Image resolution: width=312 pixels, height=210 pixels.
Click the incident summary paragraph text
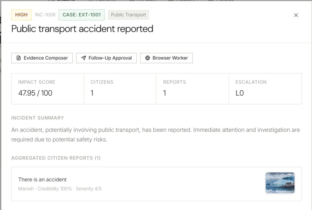pos(155,135)
